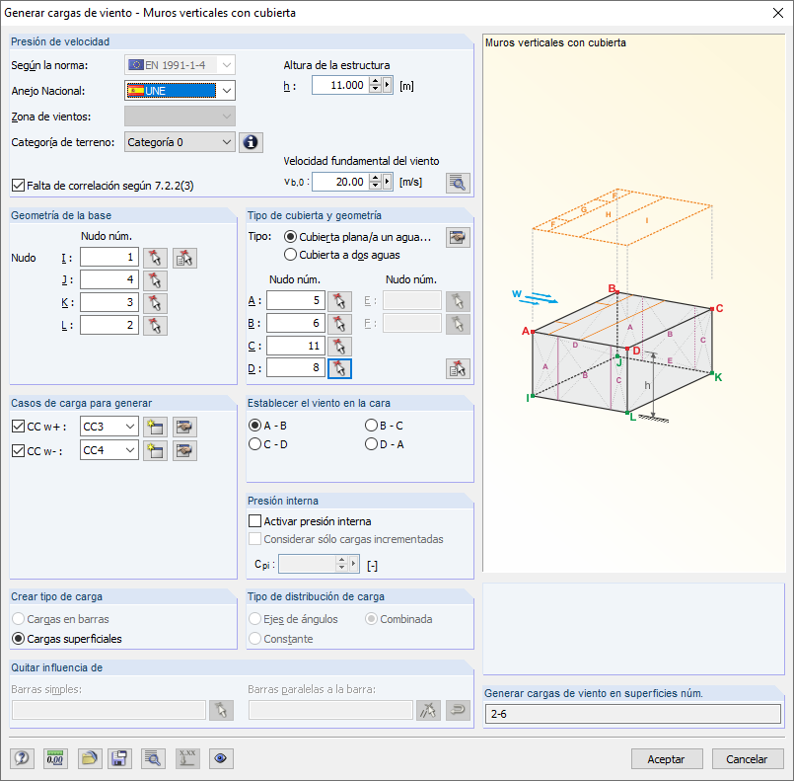Viewport: 794px width, 781px height.
Task: Open CC4 load case dropdown
Action: [x=130, y=450]
